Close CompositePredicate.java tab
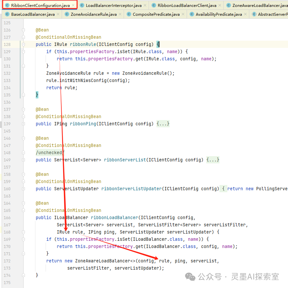The height and width of the screenshot is (288, 288). point(183,14)
